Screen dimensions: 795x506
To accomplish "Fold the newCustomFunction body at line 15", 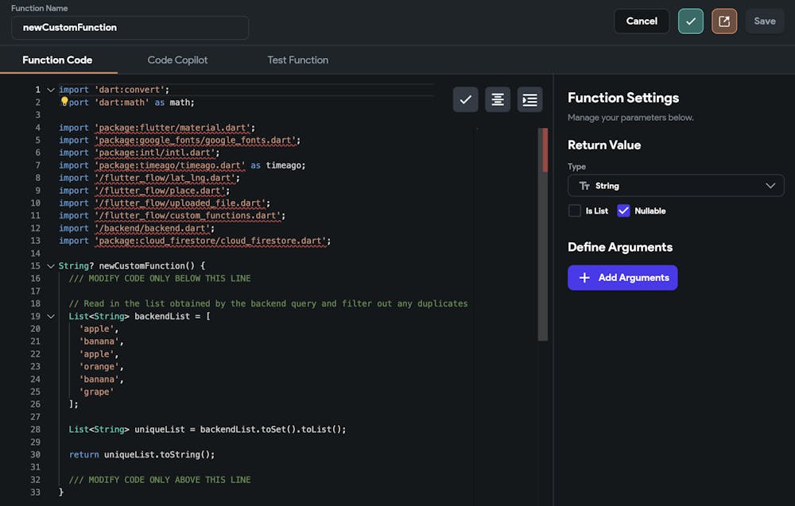I will click(x=51, y=266).
